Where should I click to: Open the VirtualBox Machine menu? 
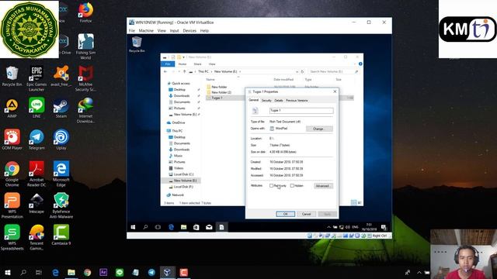[x=146, y=31]
